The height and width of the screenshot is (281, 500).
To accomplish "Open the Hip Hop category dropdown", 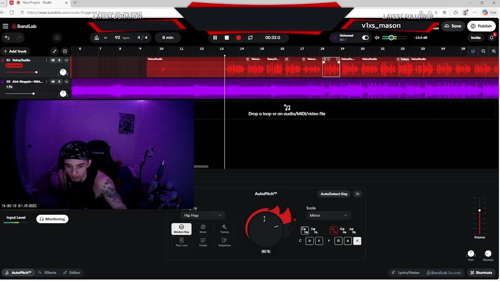I will (x=203, y=215).
